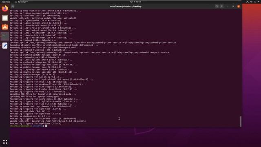Viewport: 261px width, 147px height.
Task: Click 'Updating PPD files for openprinting-ppds' line
Action: (x=36, y=96)
